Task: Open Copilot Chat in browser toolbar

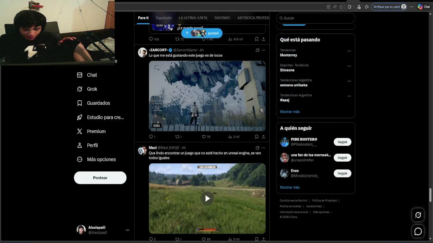Action: pyautogui.click(x=424, y=7)
